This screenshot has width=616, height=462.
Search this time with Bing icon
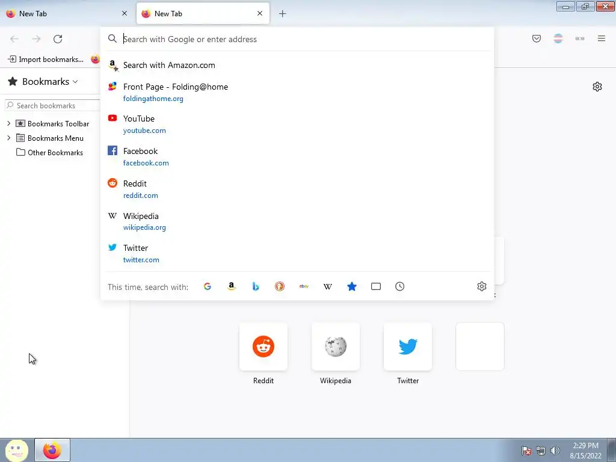255,286
